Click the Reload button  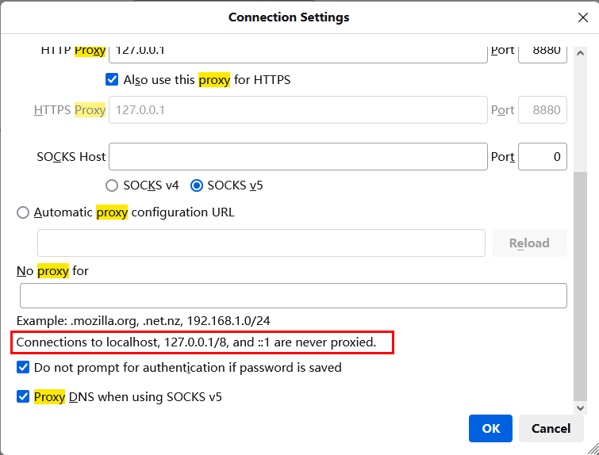tap(529, 243)
